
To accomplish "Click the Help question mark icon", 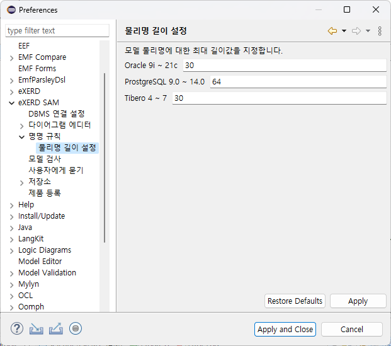I will coord(17,328).
